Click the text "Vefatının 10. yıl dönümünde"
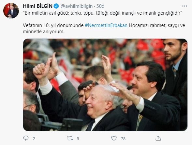This screenshot has height=145, width=192. coord(53,25)
